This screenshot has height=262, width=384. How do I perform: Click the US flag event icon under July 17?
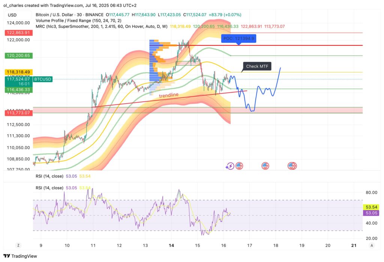click(265, 166)
